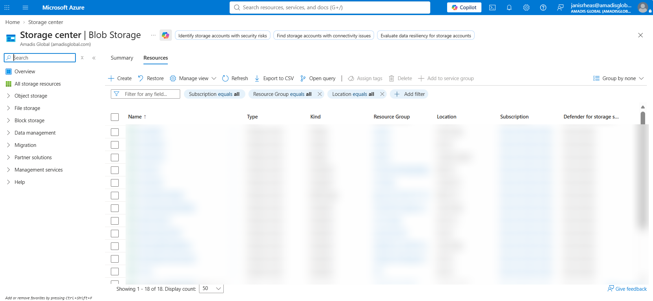Sort by the Name column header
This screenshot has width=653, height=301.
tap(137, 117)
